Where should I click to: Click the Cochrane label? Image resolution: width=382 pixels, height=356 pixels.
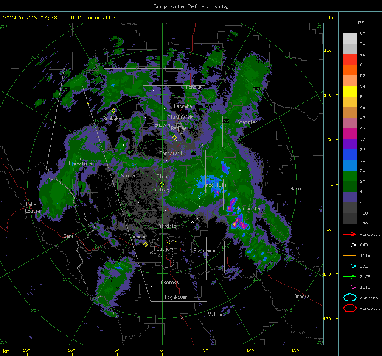(x=139, y=237)
